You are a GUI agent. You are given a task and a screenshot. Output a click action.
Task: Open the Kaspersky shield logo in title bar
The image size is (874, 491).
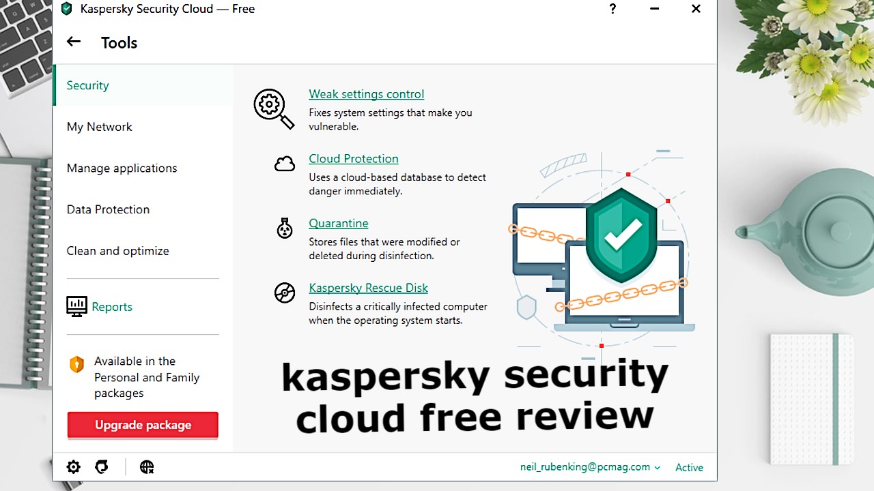coord(66,9)
